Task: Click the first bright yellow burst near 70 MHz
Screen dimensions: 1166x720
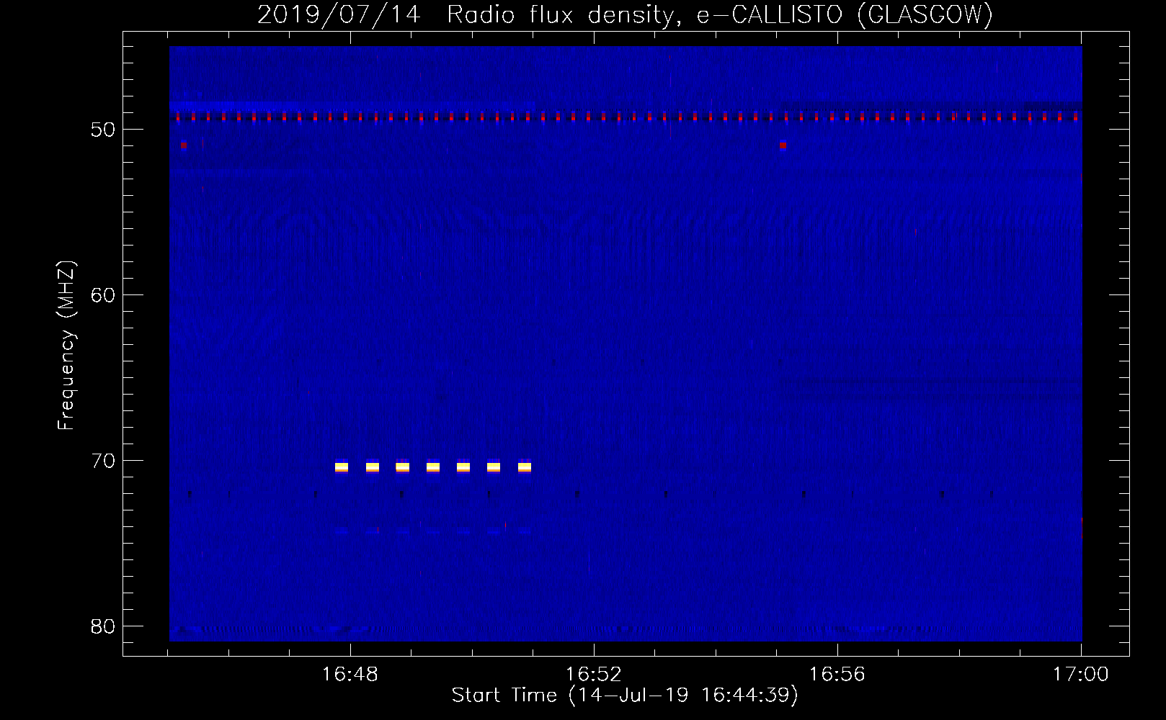Action: 342,467
